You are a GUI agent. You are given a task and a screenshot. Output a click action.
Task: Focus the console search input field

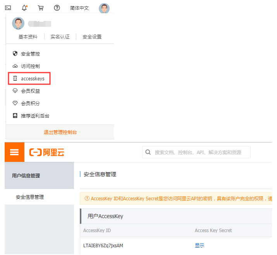[x=196, y=152]
